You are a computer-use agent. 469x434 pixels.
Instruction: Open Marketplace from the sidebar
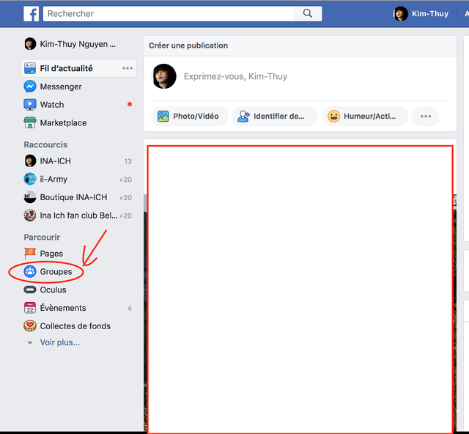pos(62,123)
